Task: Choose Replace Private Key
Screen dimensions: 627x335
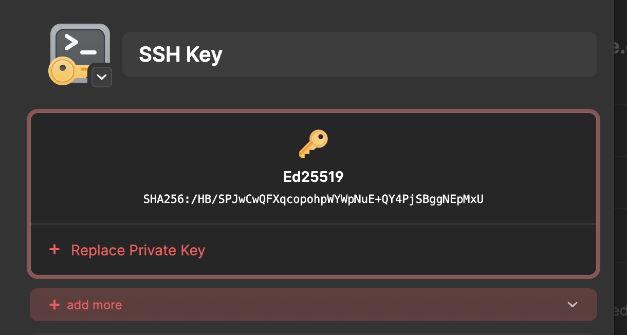Action: point(138,250)
